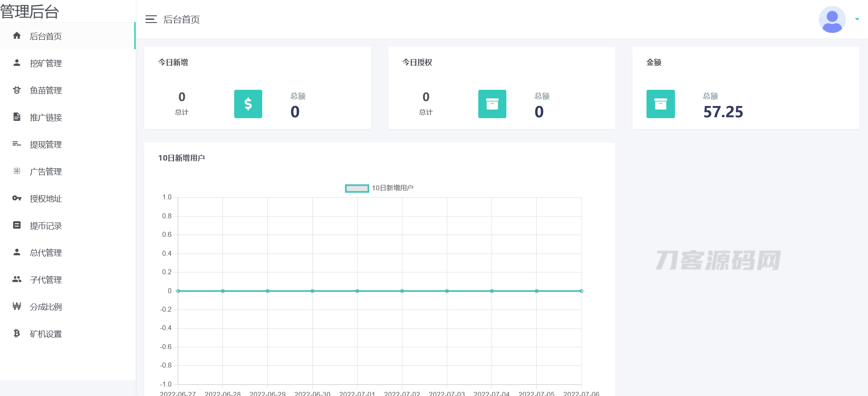This screenshot has width=868, height=396.
Task: Go to 广告管理 in the sidebar
Action: 46,171
